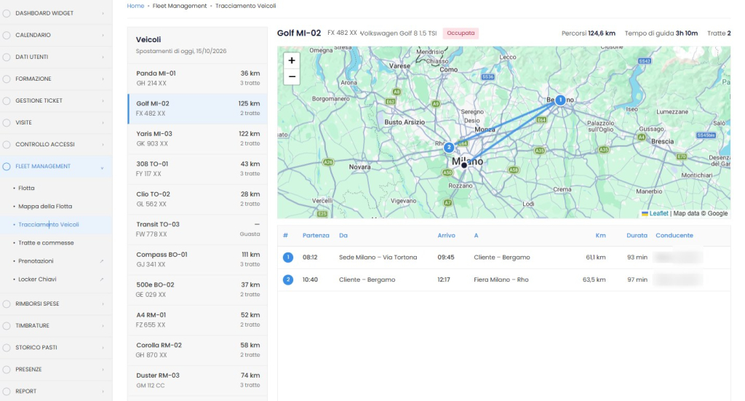The height and width of the screenshot is (401, 745).
Task: Click map marker 1 near Bergamo
Action: pos(560,100)
